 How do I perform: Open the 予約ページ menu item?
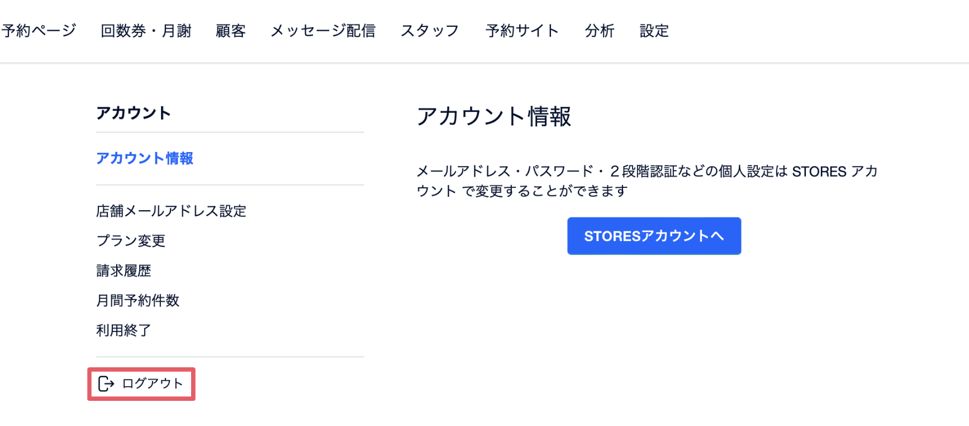(x=39, y=31)
